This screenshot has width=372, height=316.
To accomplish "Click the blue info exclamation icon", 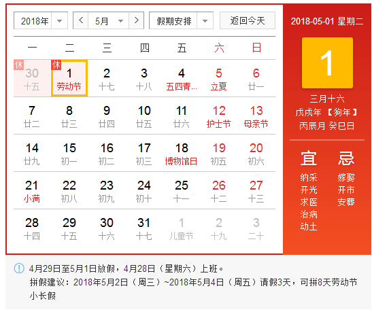I will pyautogui.click(x=19, y=268).
